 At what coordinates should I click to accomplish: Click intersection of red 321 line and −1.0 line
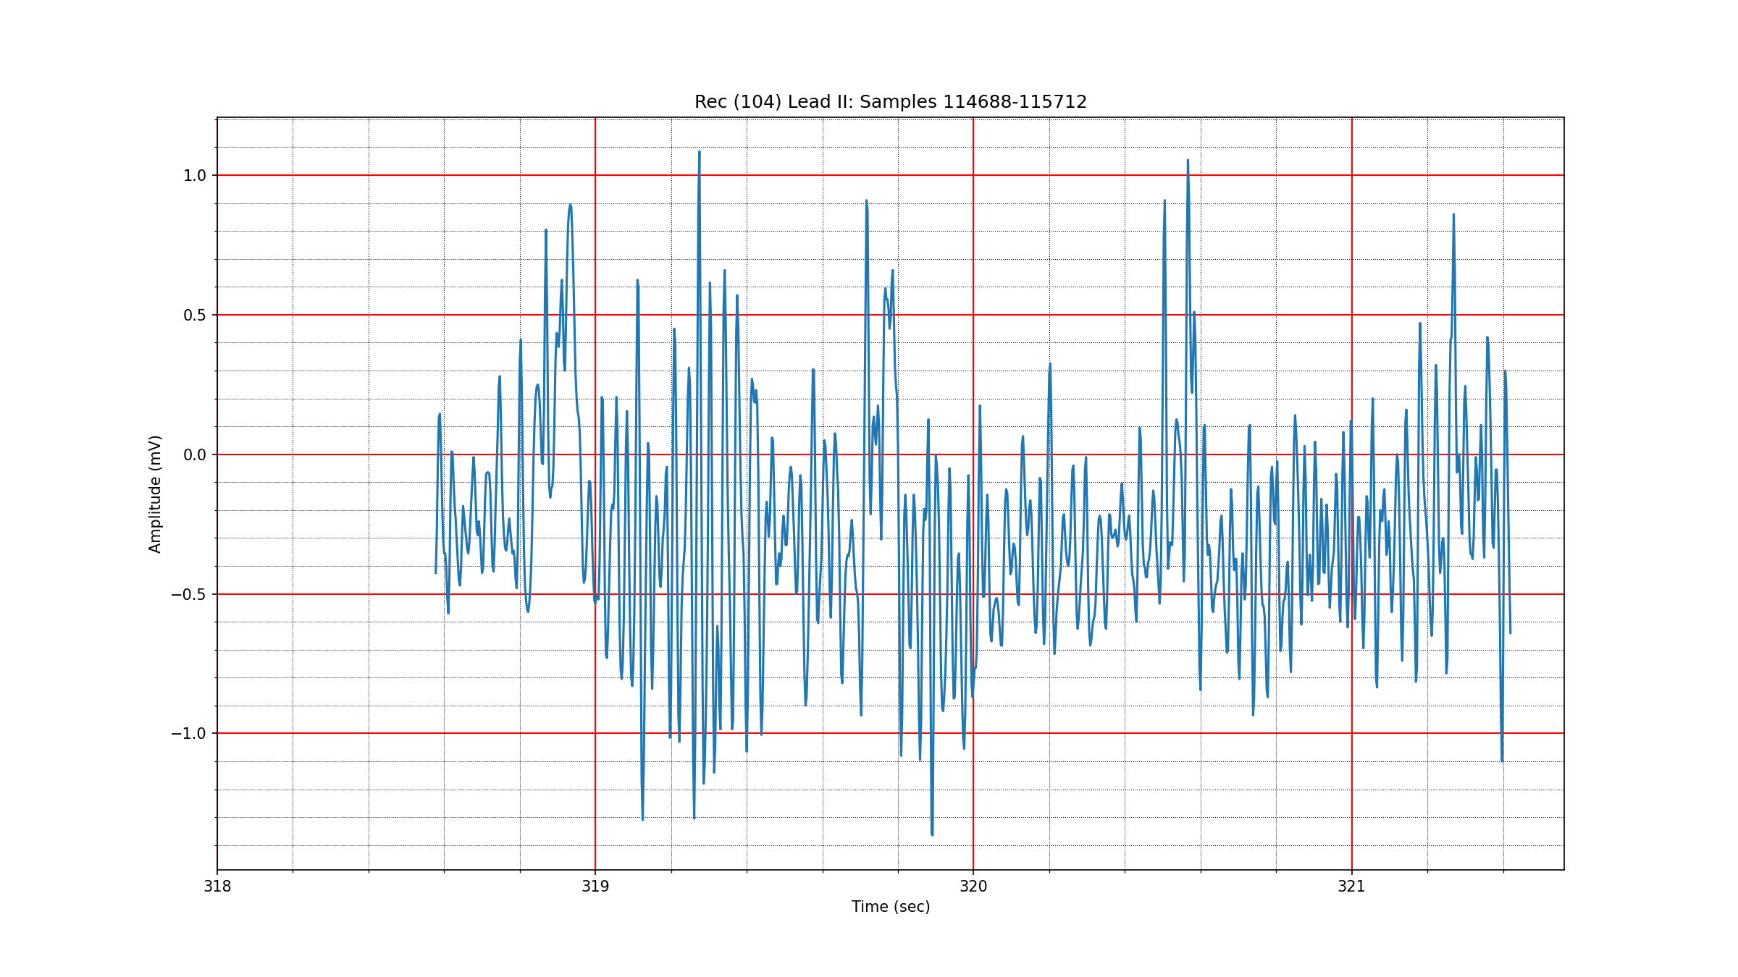pos(1351,733)
